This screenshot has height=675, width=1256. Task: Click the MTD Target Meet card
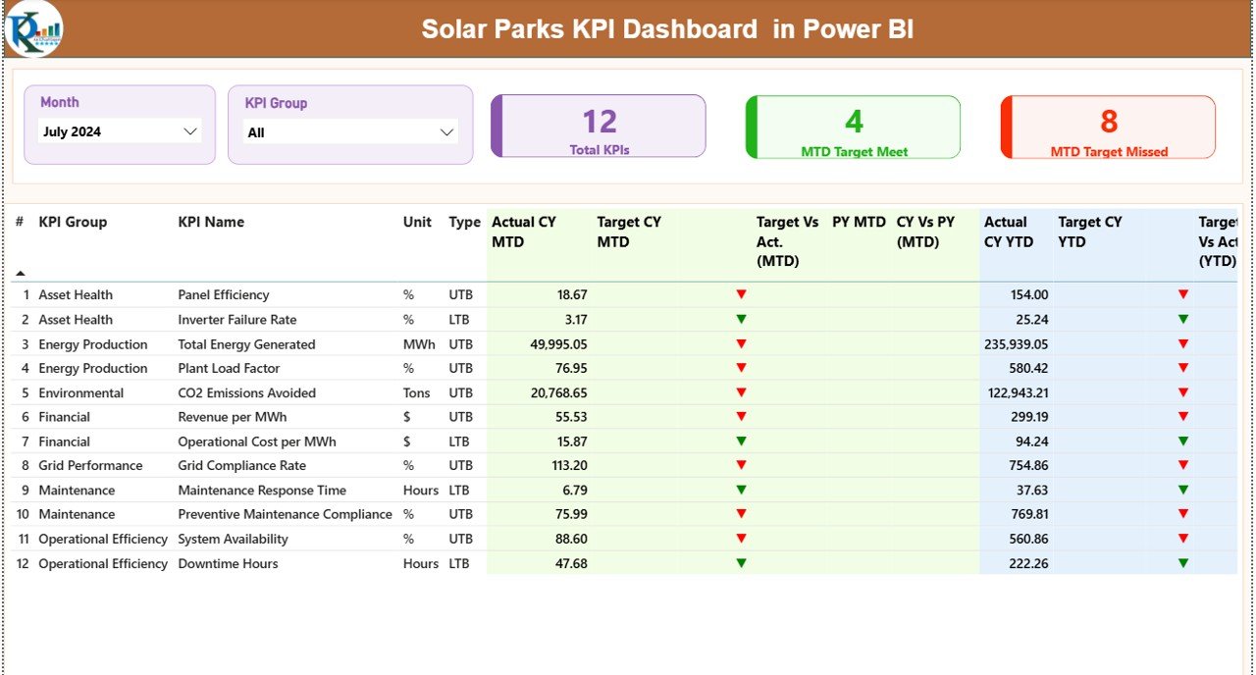click(x=855, y=126)
